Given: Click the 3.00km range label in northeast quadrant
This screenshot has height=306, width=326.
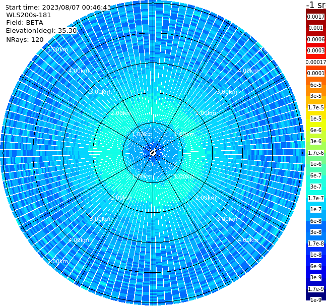Looking at the screenshot, I should pos(227,92).
